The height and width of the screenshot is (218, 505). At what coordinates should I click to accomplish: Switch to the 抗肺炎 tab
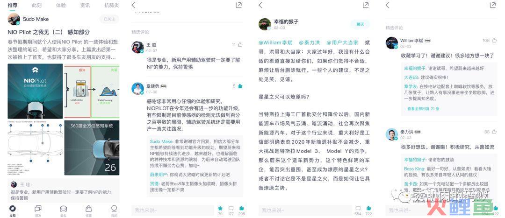click(x=111, y=6)
